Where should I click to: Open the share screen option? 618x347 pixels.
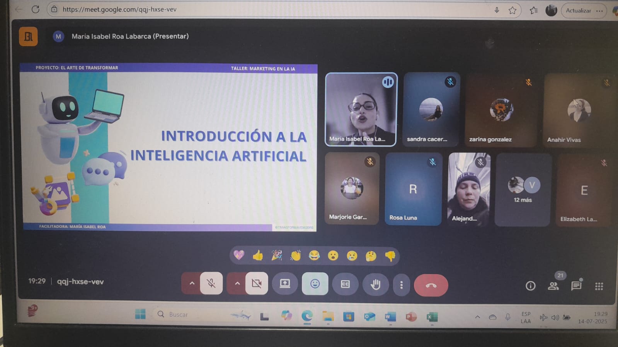point(285,284)
